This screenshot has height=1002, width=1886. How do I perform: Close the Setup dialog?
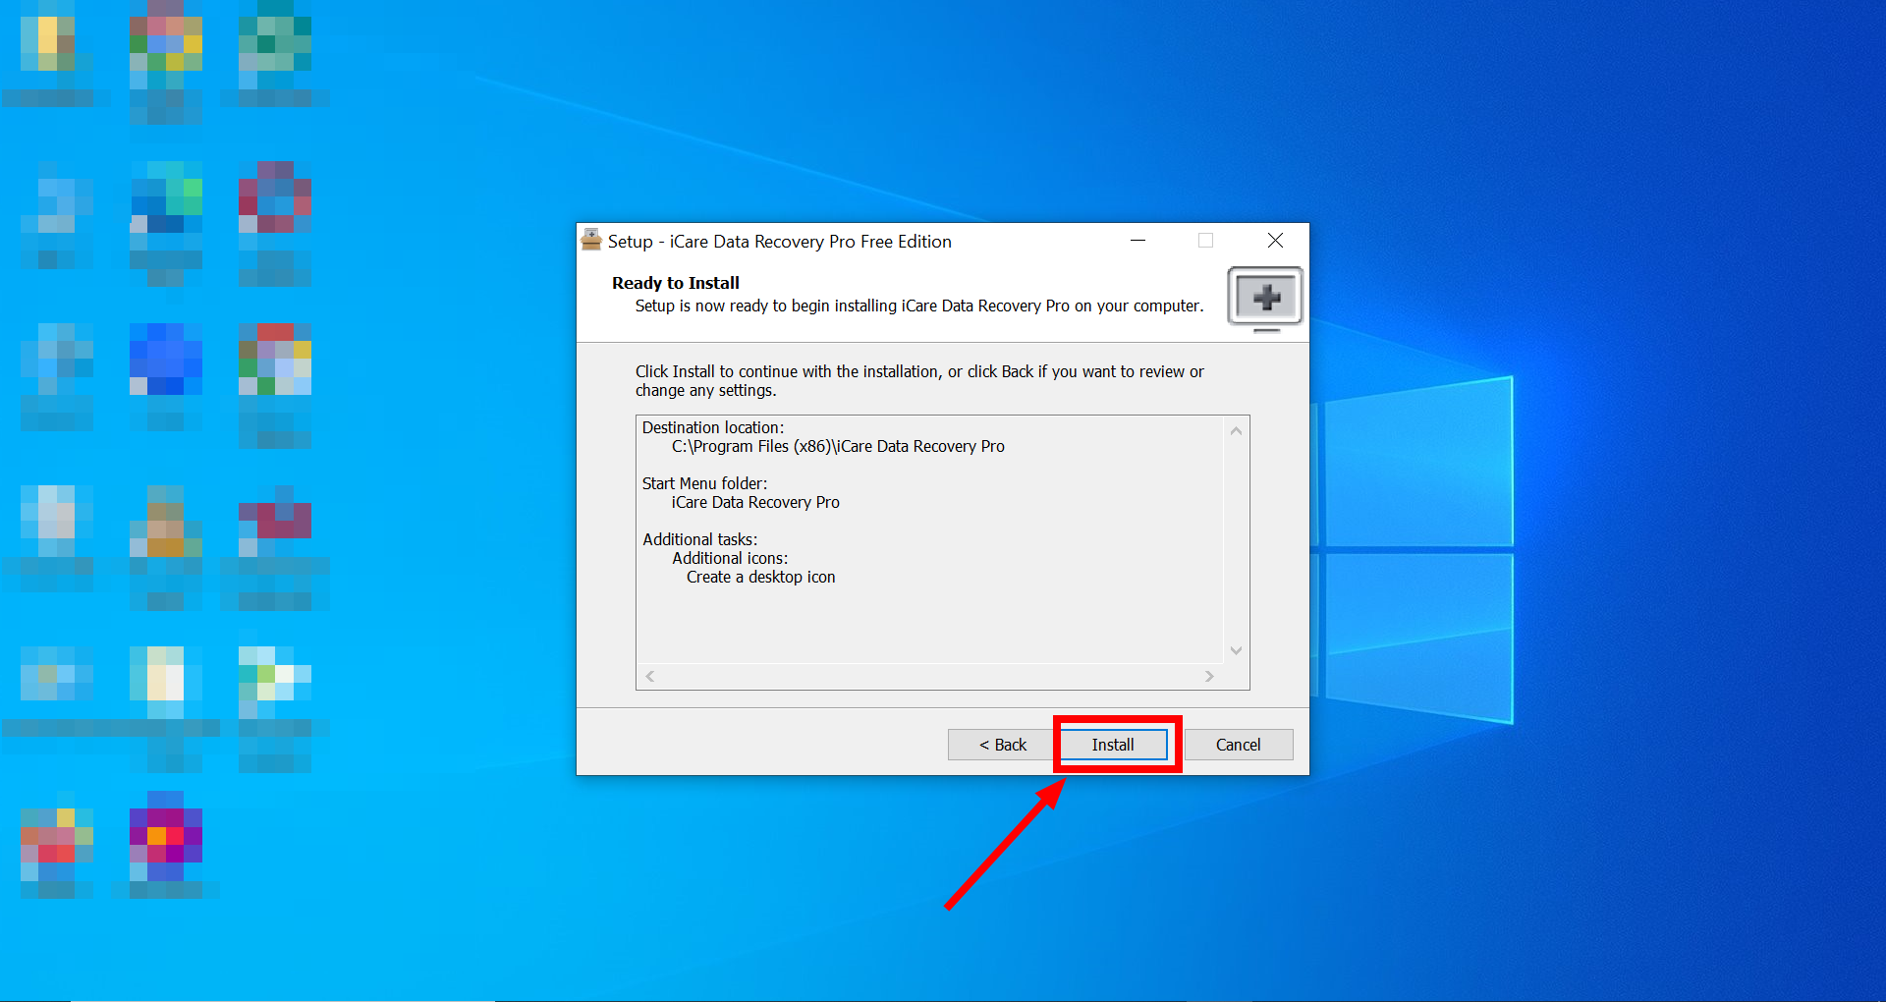1274,240
